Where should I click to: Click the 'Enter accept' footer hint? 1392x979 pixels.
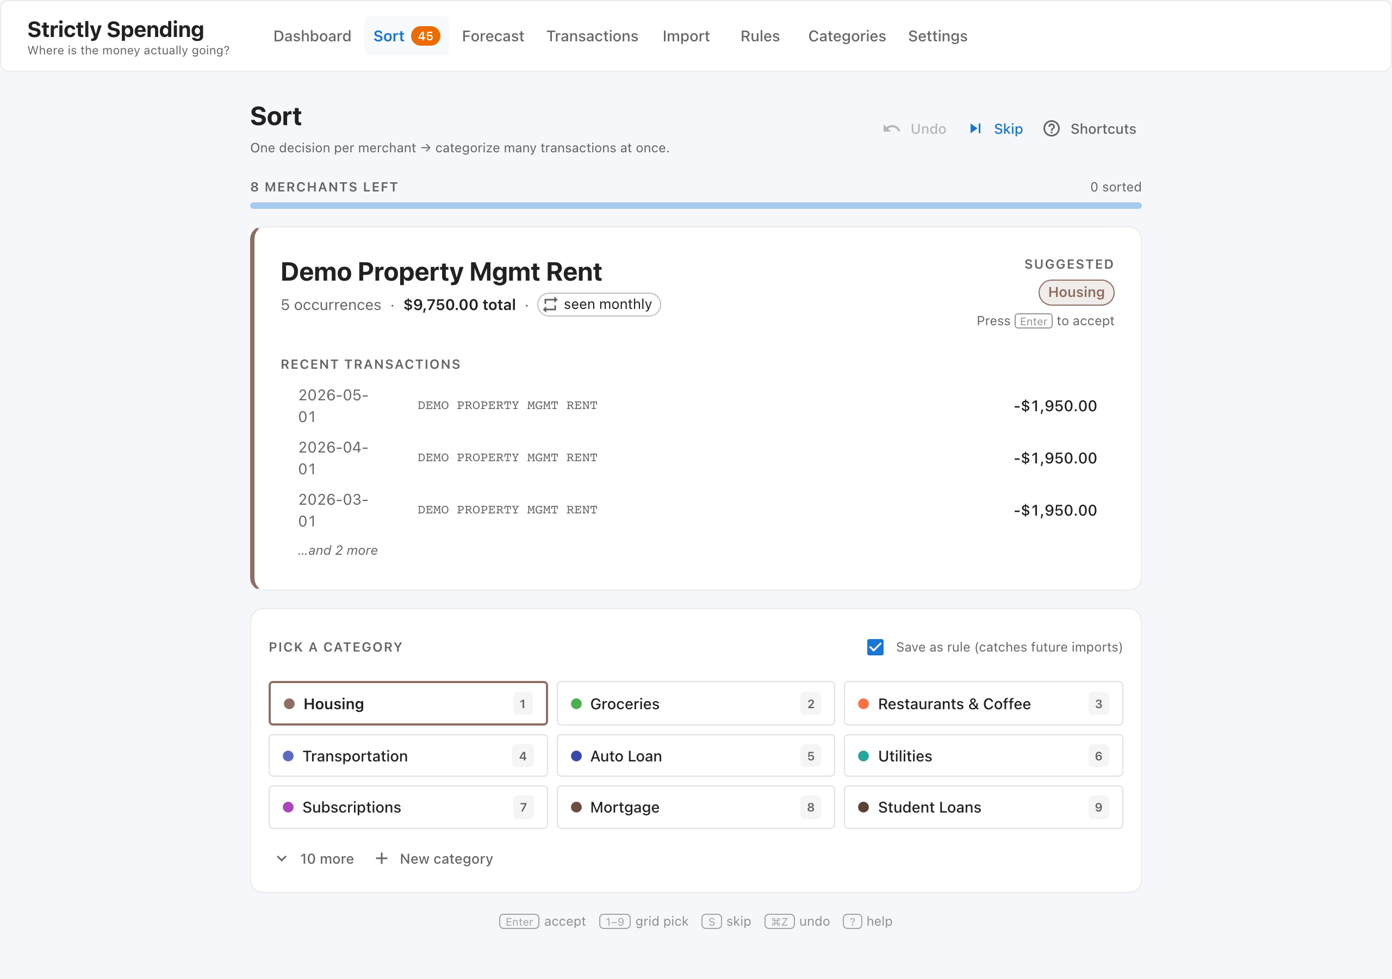[543, 921]
